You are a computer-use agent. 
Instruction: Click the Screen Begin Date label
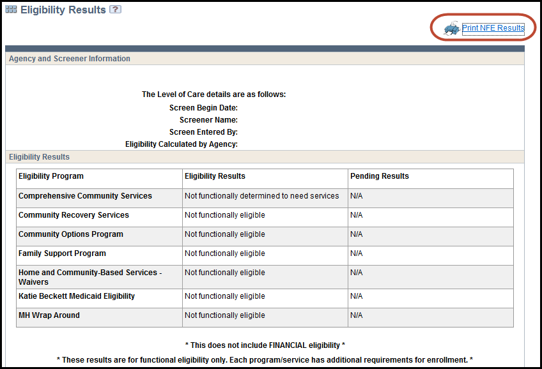[x=203, y=108]
